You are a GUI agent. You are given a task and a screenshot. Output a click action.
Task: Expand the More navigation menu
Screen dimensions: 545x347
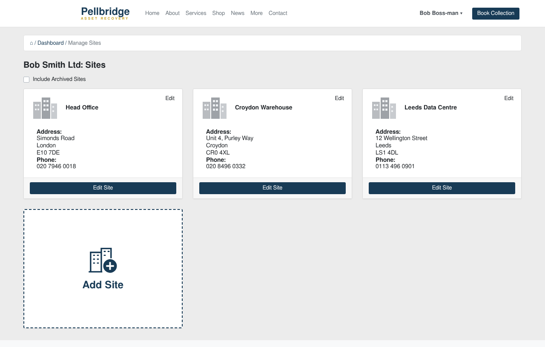[x=256, y=13]
